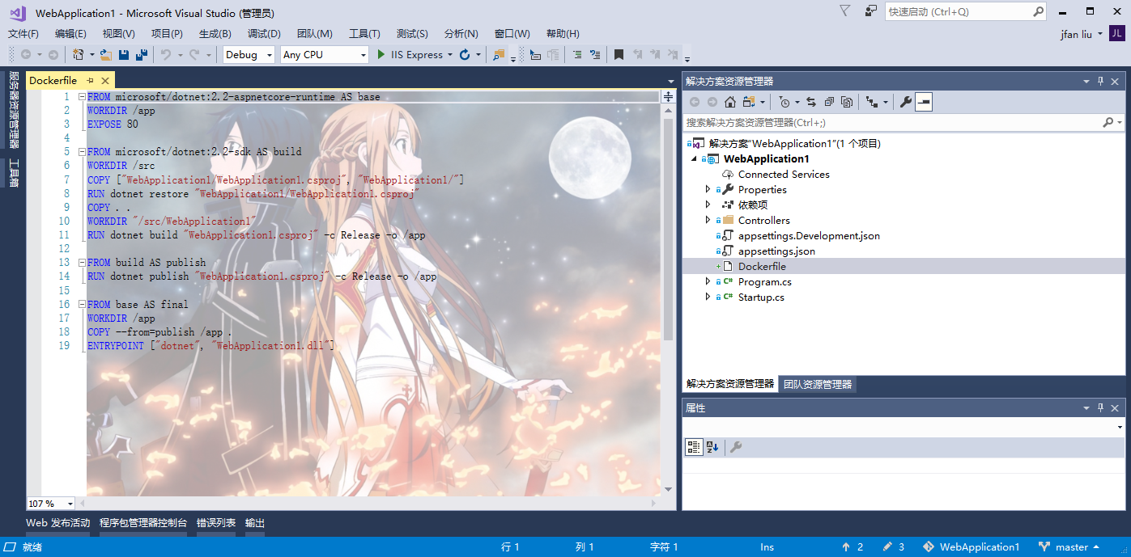The width and height of the screenshot is (1131, 557).
Task: Expand the Program.cs node
Action: pos(708,281)
